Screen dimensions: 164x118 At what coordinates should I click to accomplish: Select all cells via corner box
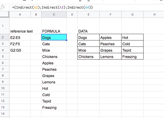pos(4,14)
